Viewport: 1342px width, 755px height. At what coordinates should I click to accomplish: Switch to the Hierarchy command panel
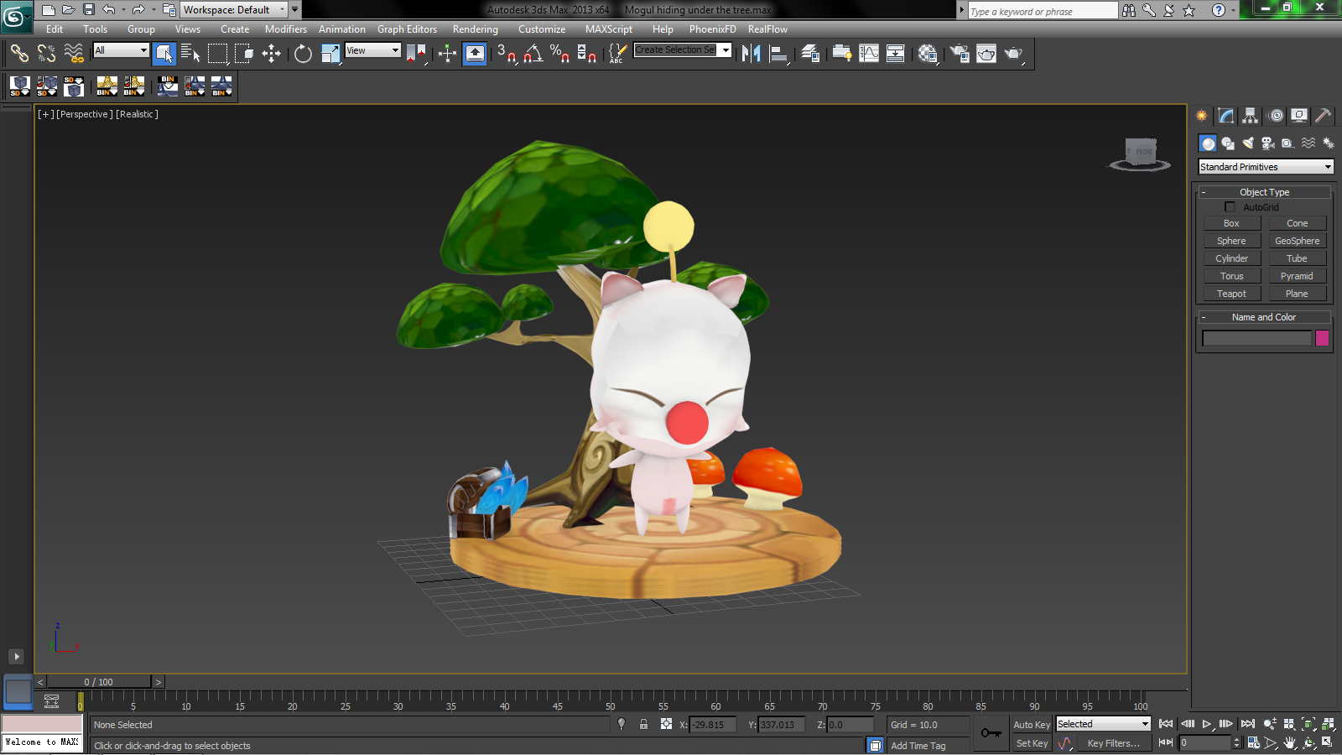tap(1251, 116)
